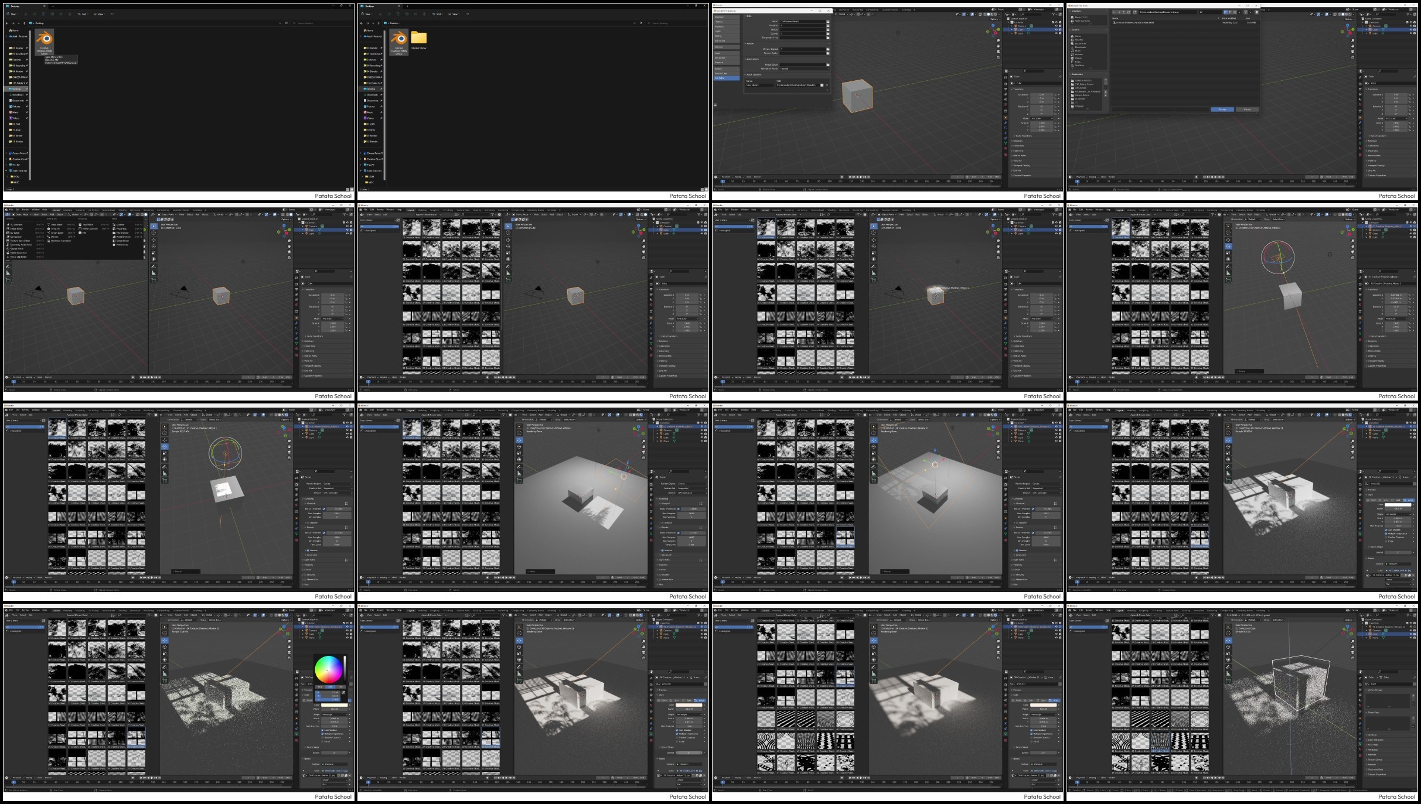Image resolution: width=1421 pixels, height=804 pixels.
Task: Select Measure tool beside the color picker popup viewport
Action: [x=165, y=673]
